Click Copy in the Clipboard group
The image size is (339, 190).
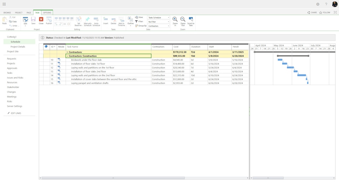pyautogui.click(x=13, y=21)
